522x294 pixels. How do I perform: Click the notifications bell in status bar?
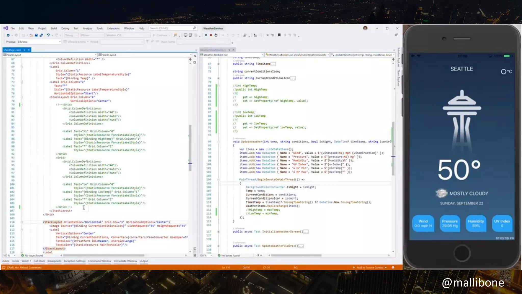[393, 267]
